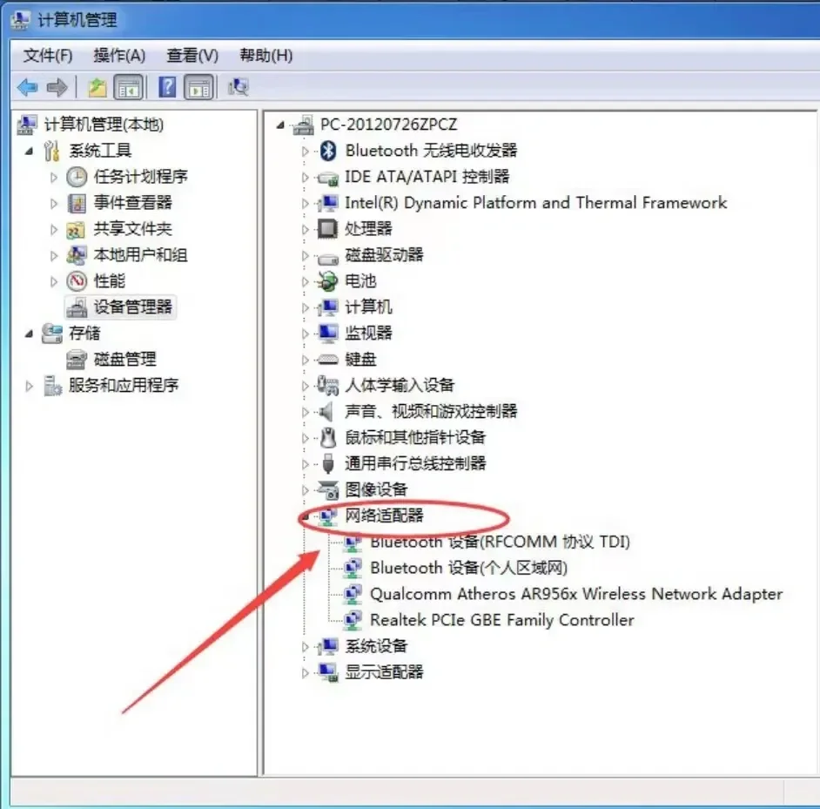Screen dimensions: 820x809
Task: Expand the 显示适配器 category
Action: point(306,673)
